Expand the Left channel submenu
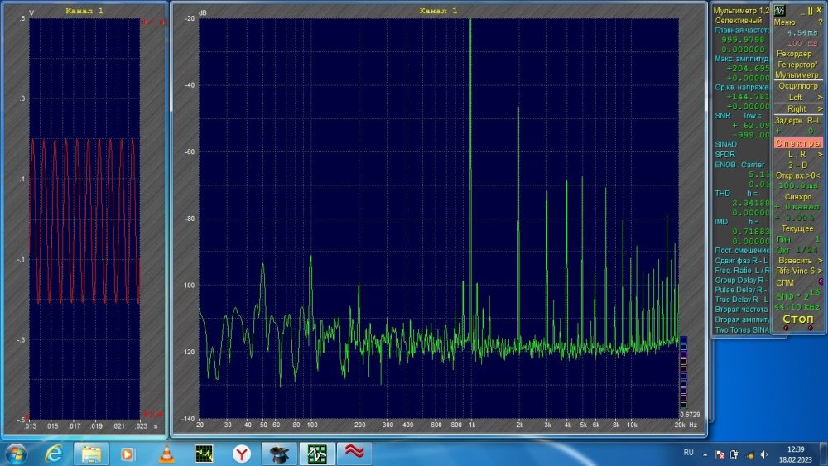 point(798,97)
